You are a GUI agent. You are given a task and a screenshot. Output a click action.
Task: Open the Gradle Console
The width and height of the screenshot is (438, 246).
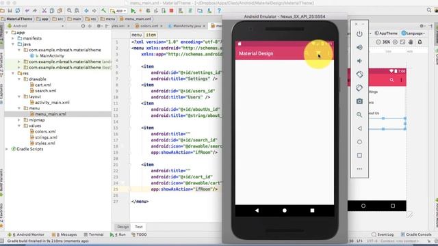[x=416, y=234]
